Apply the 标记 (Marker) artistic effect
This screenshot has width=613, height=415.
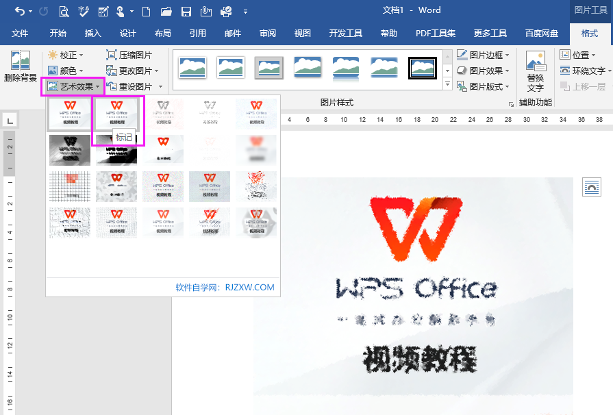(x=116, y=113)
